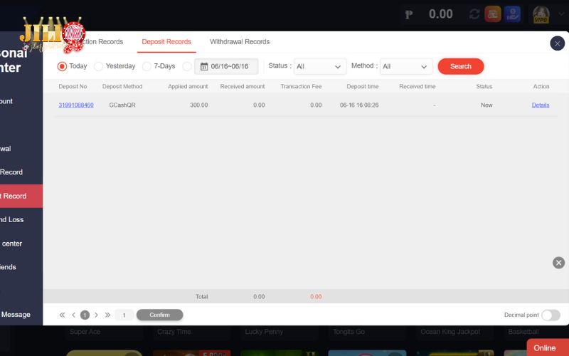The height and width of the screenshot is (356, 569).
Task: Open the 06/16~06/16 date range picker
Action: pyautogui.click(x=226, y=66)
